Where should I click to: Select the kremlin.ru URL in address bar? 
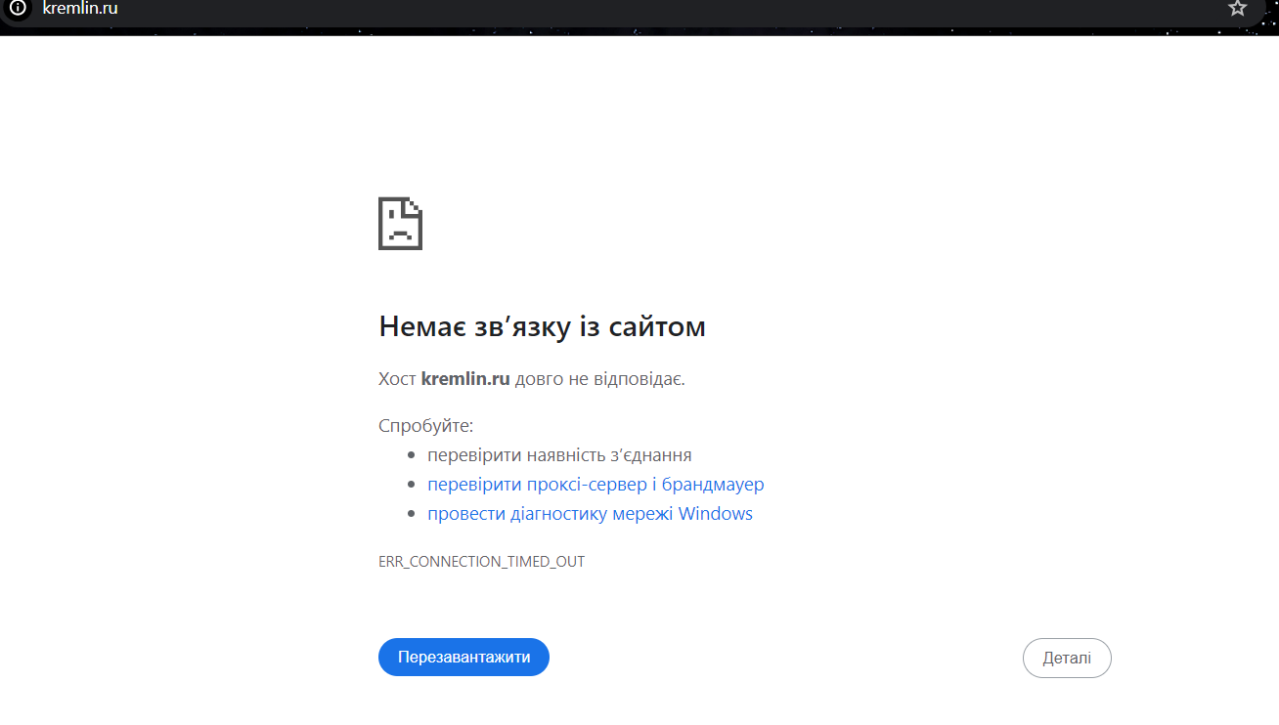80,8
